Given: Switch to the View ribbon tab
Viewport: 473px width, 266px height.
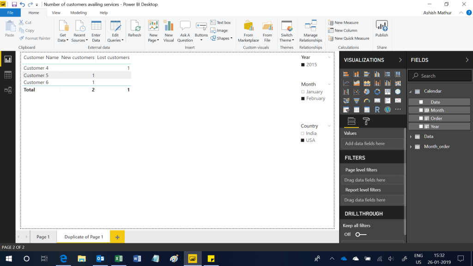Looking at the screenshot, I should [x=56, y=12].
